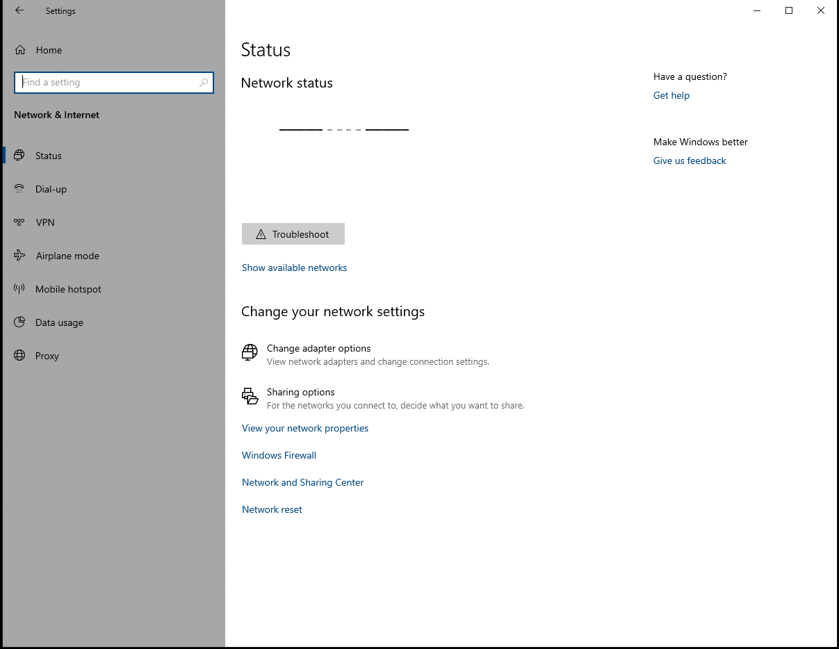Image resolution: width=839 pixels, height=649 pixels.
Task: Select Proxy in the sidebar
Action: [x=47, y=356]
